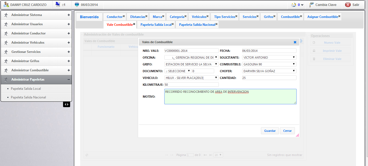Open the DOCUMENTO Seleccione dropdown
Screen dimensions: 368x166
pyautogui.click(x=178, y=71)
